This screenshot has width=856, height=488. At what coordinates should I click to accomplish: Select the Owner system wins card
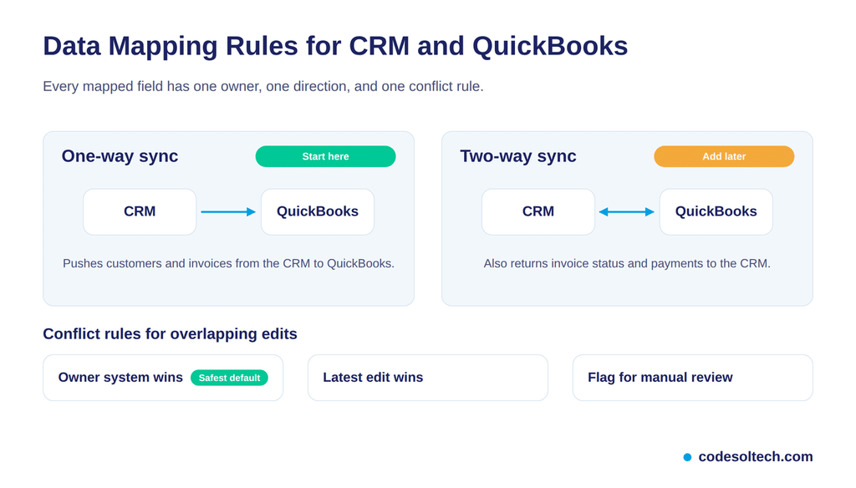tap(163, 378)
